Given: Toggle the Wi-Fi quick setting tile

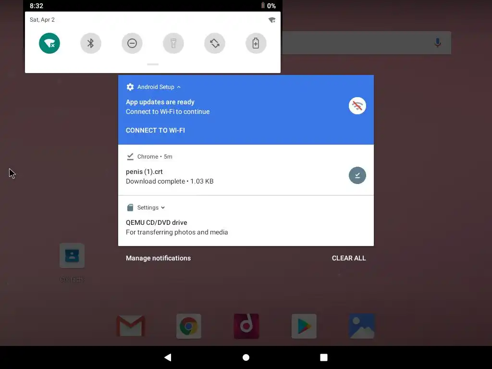Looking at the screenshot, I should pos(49,43).
